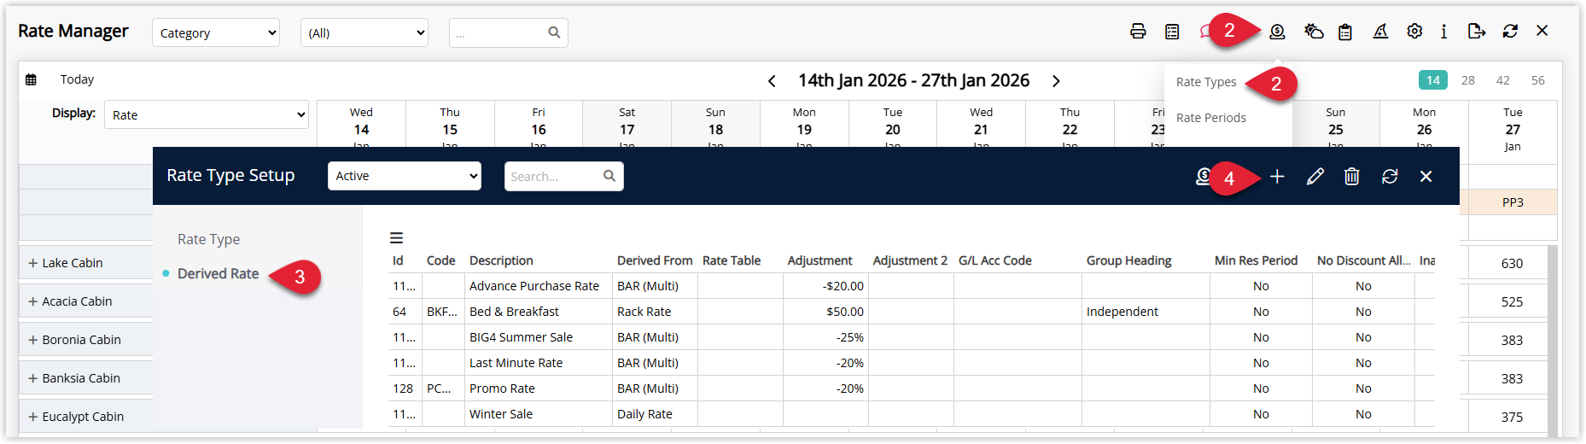Viewport: 1586px width, 444px height.
Task: Add a new rate type with plus icon
Action: coord(1277,177)
